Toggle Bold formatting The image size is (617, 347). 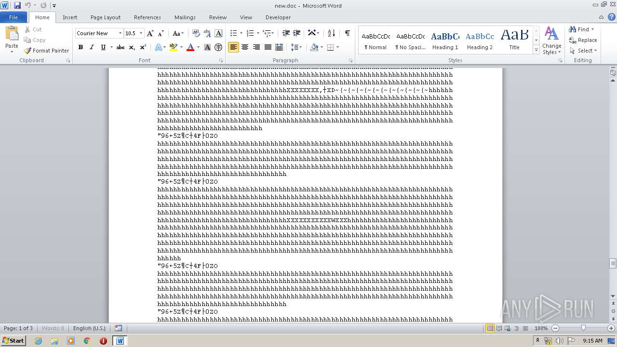(80, 47)
